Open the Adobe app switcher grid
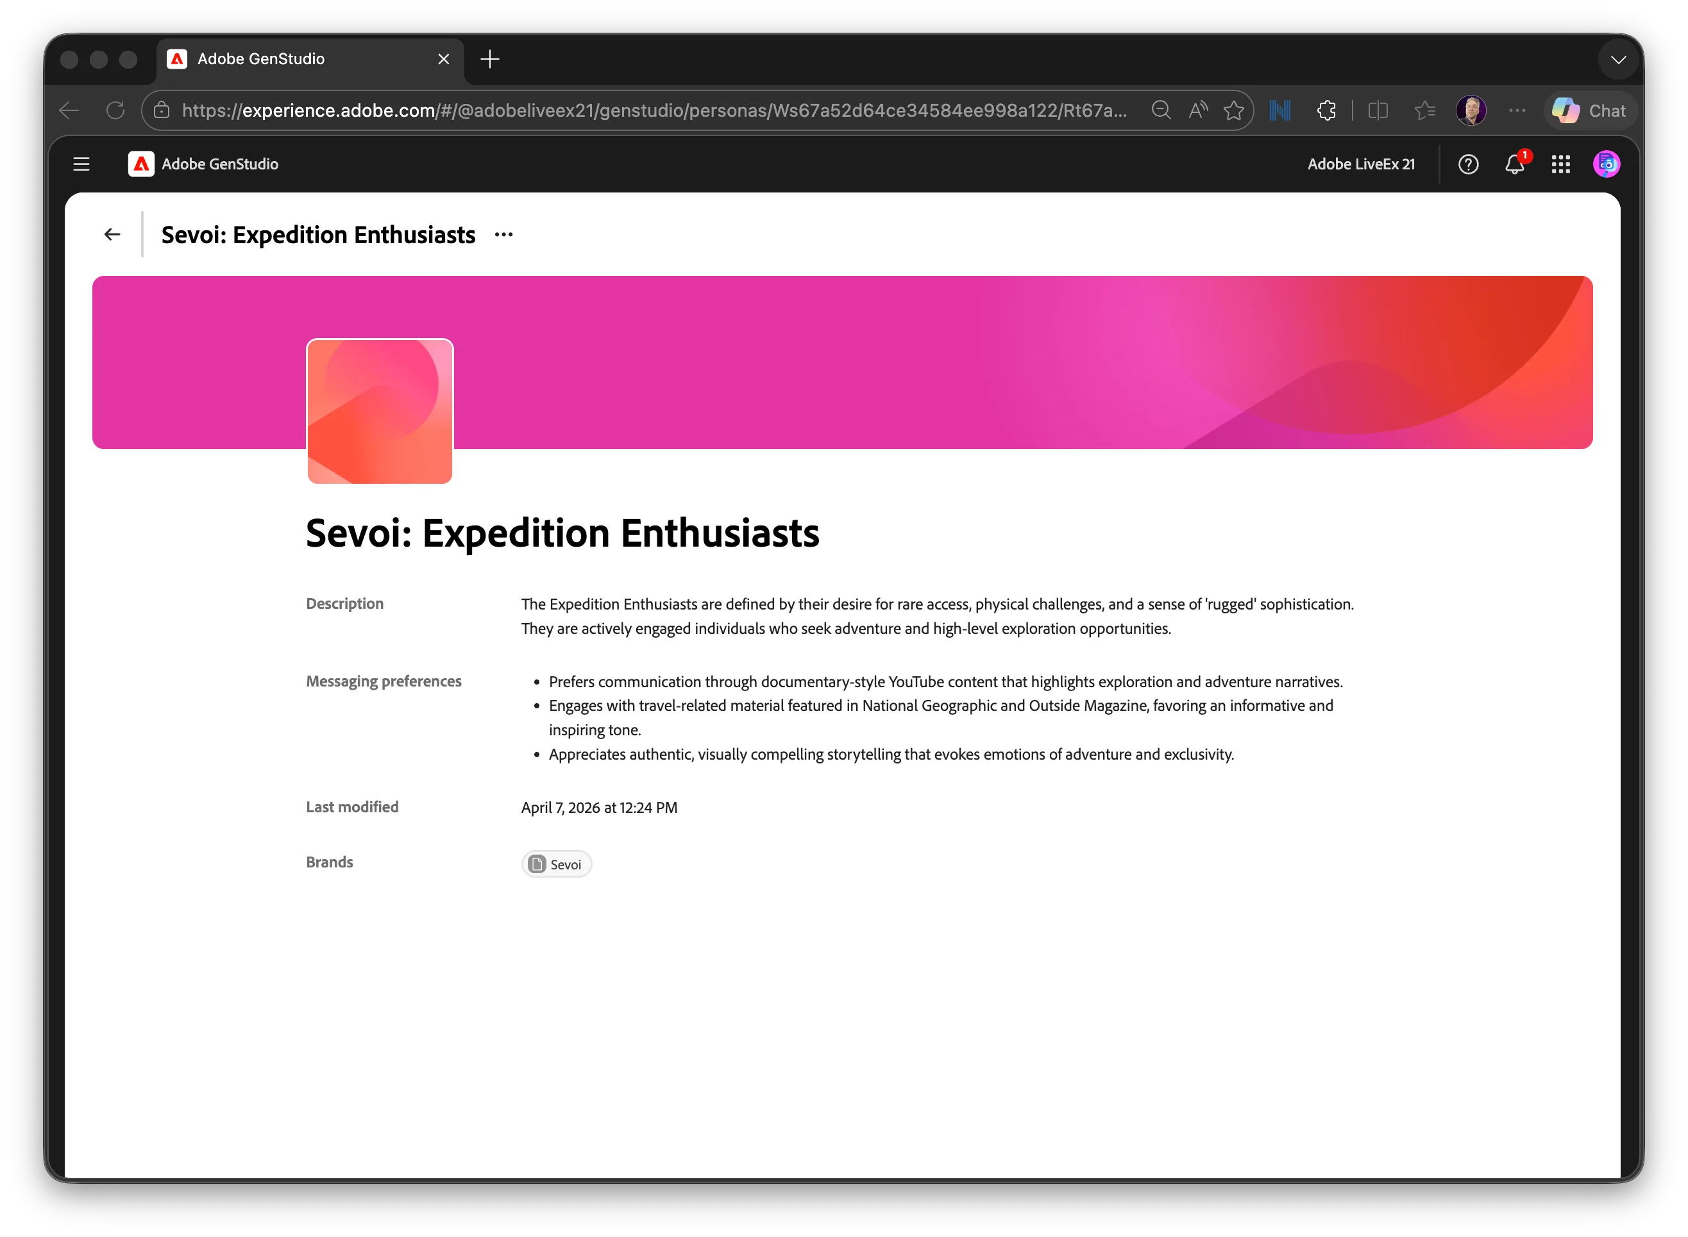Image resolution: width=1688 pixels, height=1237 pixels. pos(1560,164)
